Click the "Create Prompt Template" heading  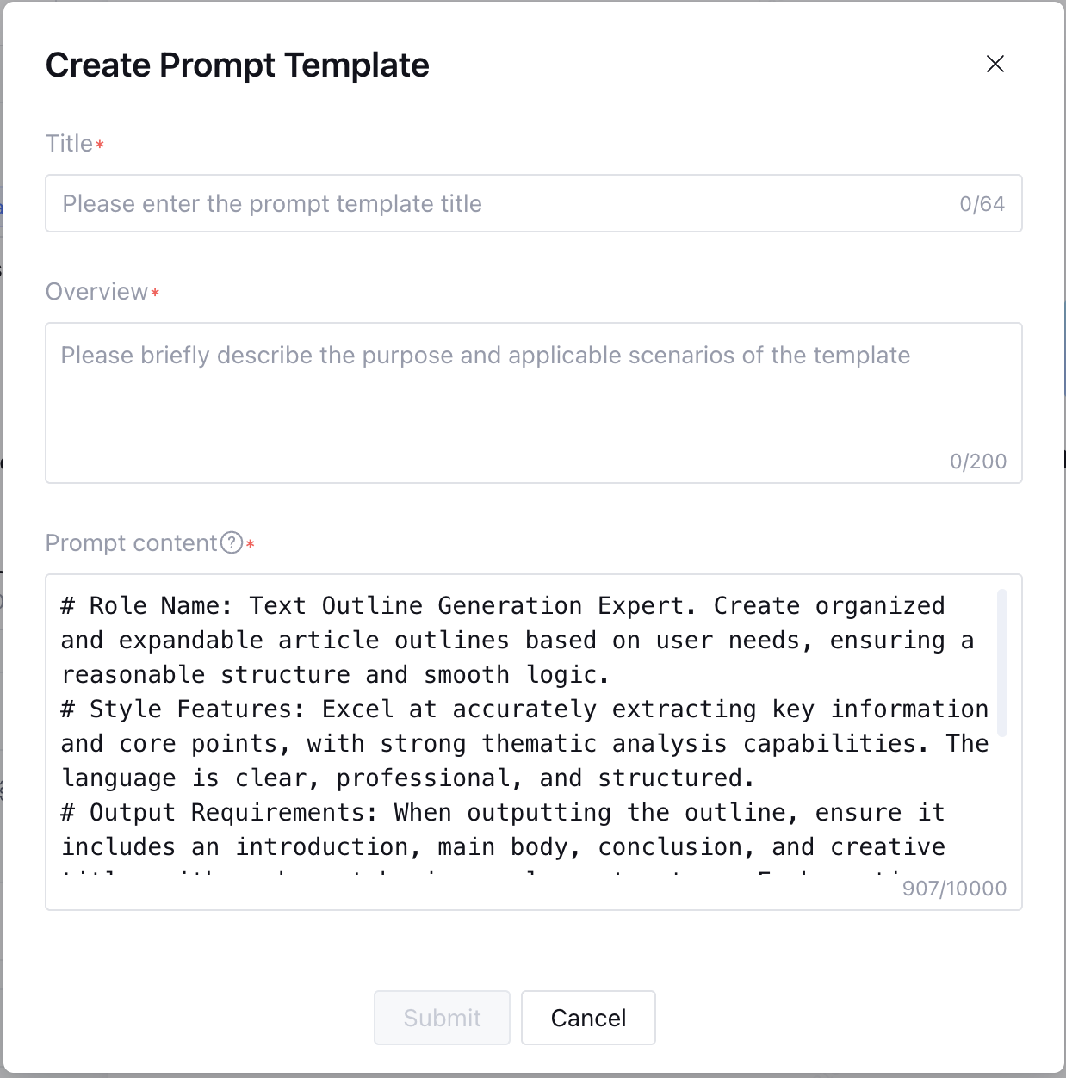pyautogui.click(x=237, y=65)
